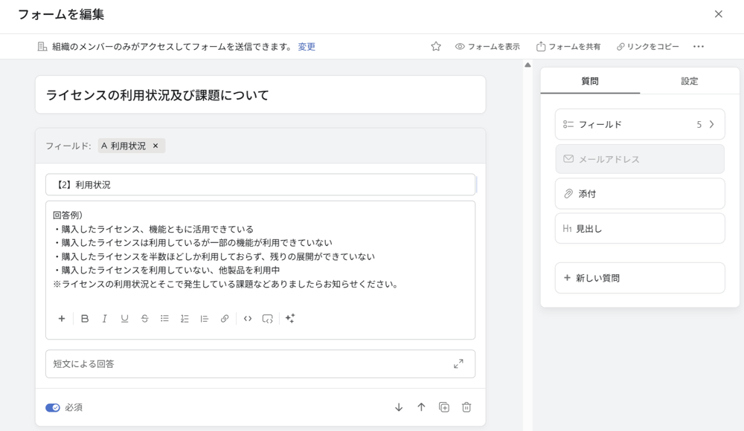Click リンクをコピー to copy the form link
The height and width of the screenshot is (431, 744).
tap(647, 46)
